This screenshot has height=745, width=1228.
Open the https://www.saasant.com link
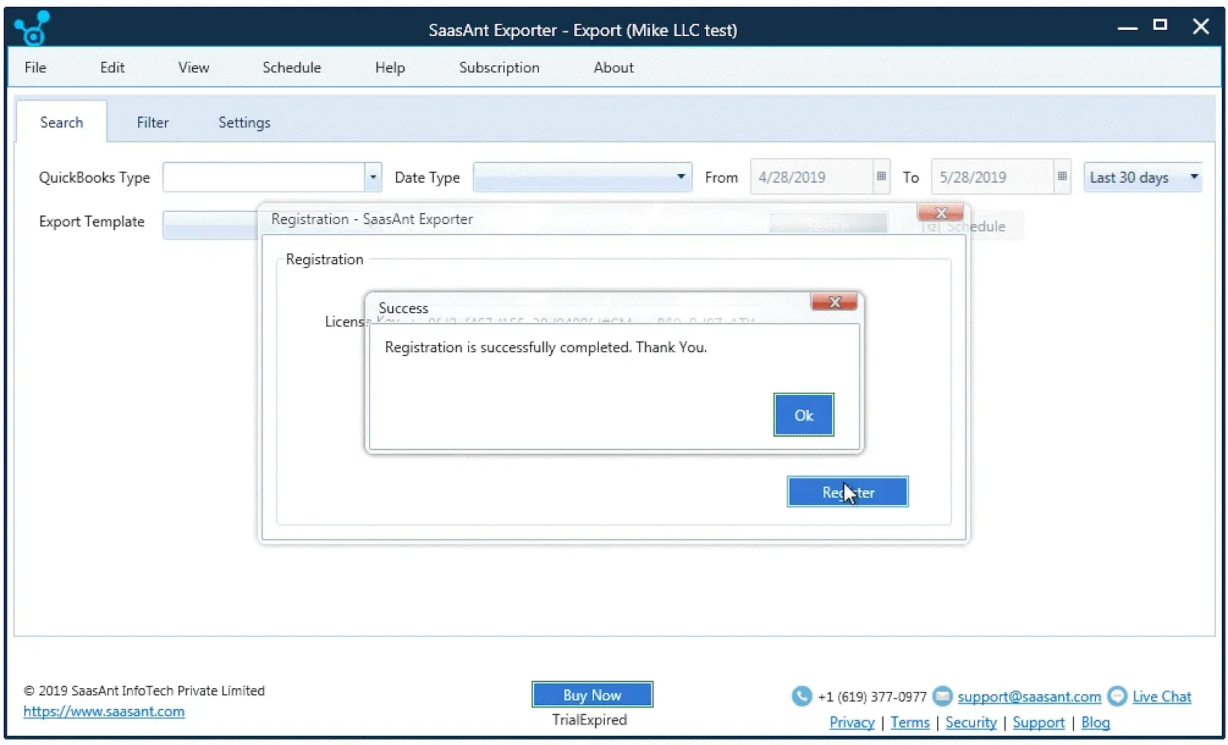click(104, 711)
